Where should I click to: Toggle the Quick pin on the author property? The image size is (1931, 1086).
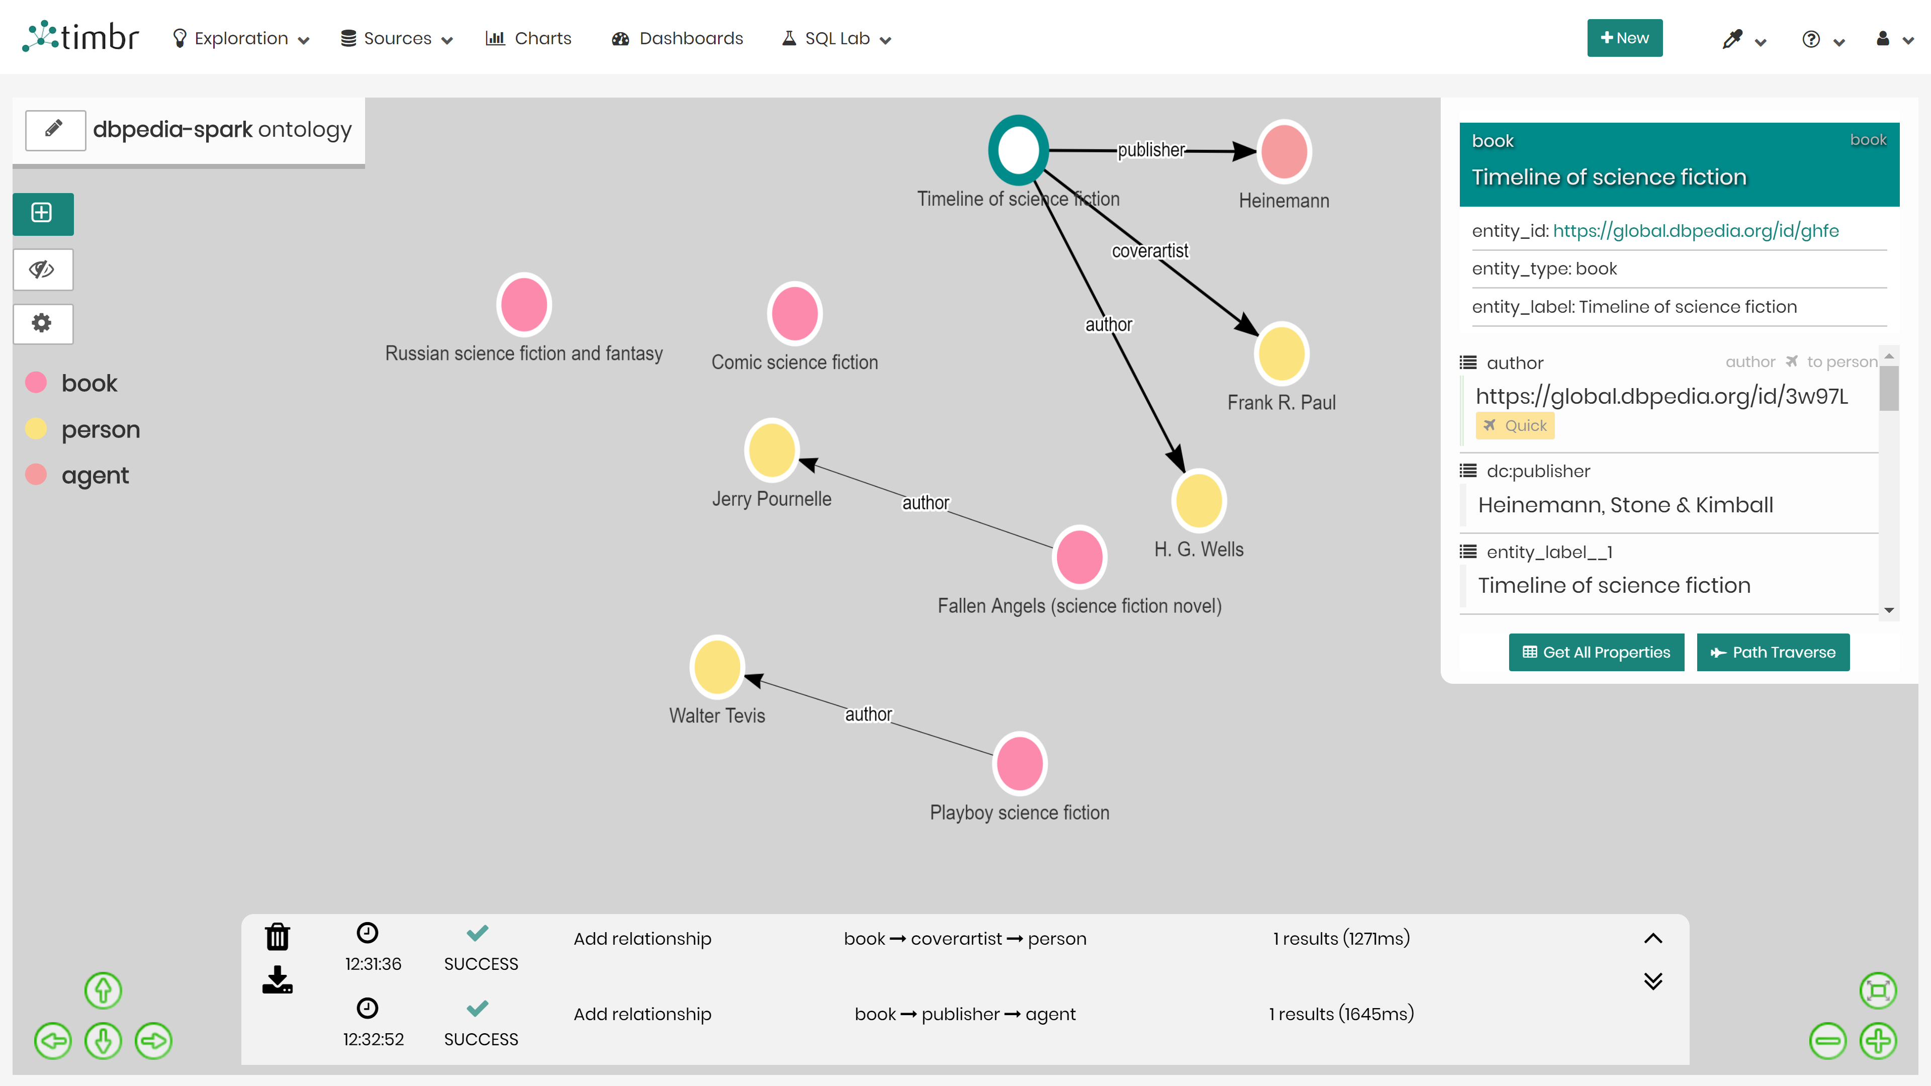point(1515,425)
